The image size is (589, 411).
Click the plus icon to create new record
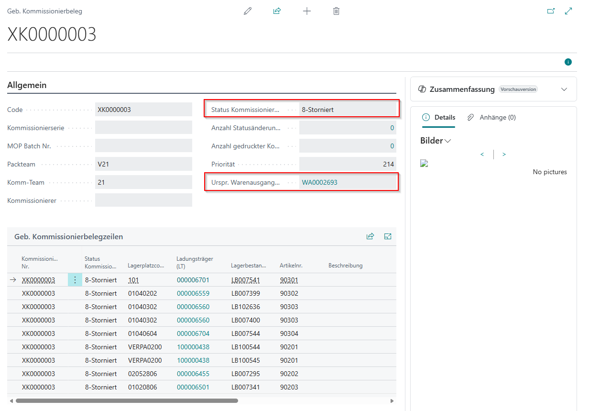click(x=307, y=11)
